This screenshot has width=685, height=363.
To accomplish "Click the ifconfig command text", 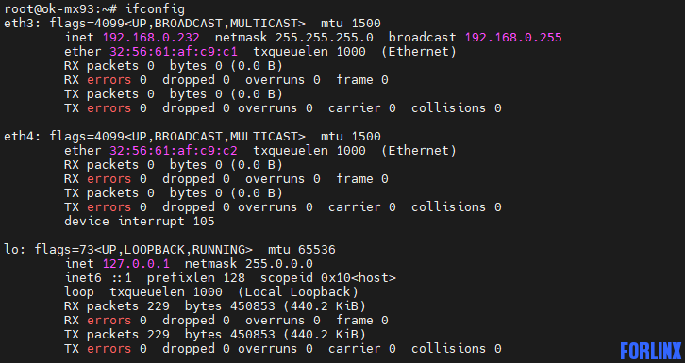I will [155, 9].
